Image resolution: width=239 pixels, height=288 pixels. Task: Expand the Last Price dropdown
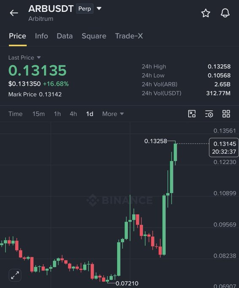tap(39, 58)
